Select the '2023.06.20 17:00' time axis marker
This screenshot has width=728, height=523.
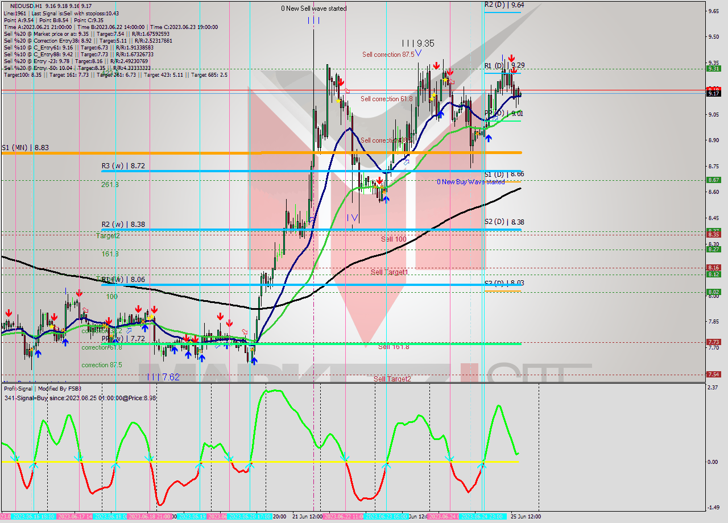tap(250, 517)
